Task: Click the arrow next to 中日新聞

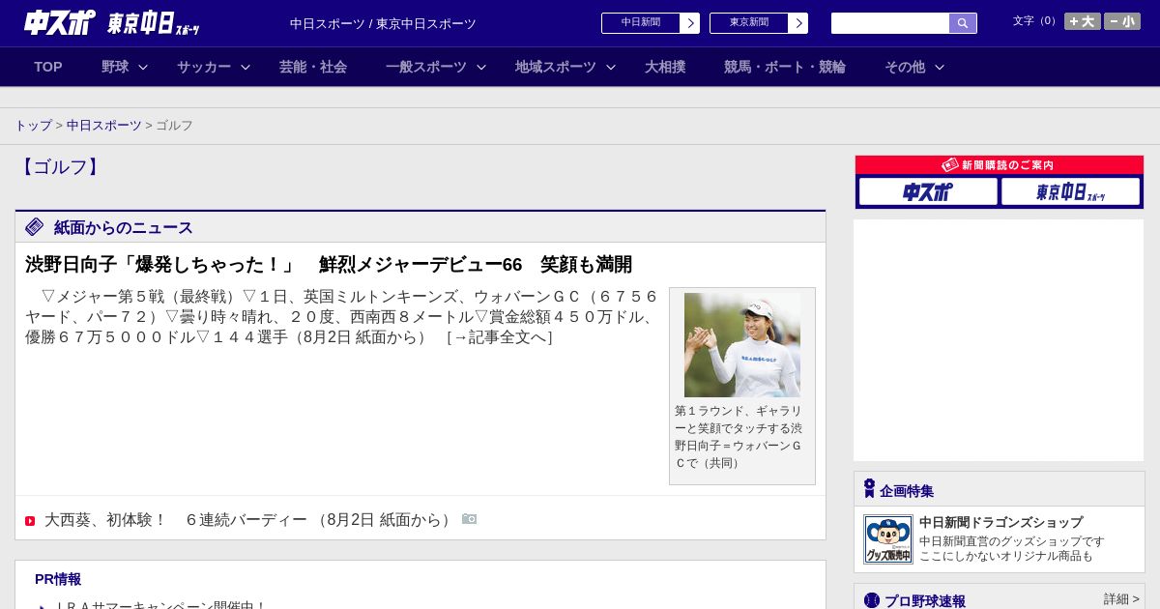Action: (x=690, y=23)
